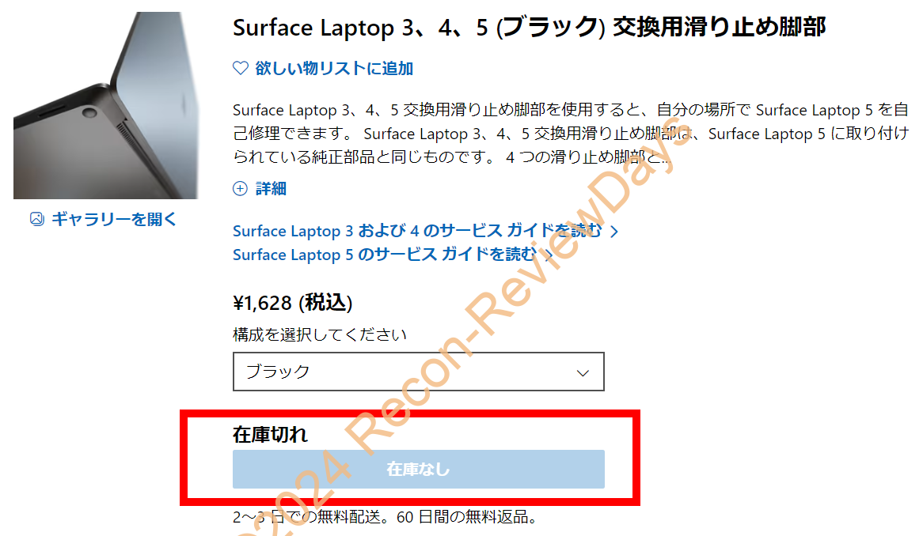Viewport: 923px width, 536px height.
Task: Click the plus circle icon beside 詳細
Action: [x=240, y=189]
